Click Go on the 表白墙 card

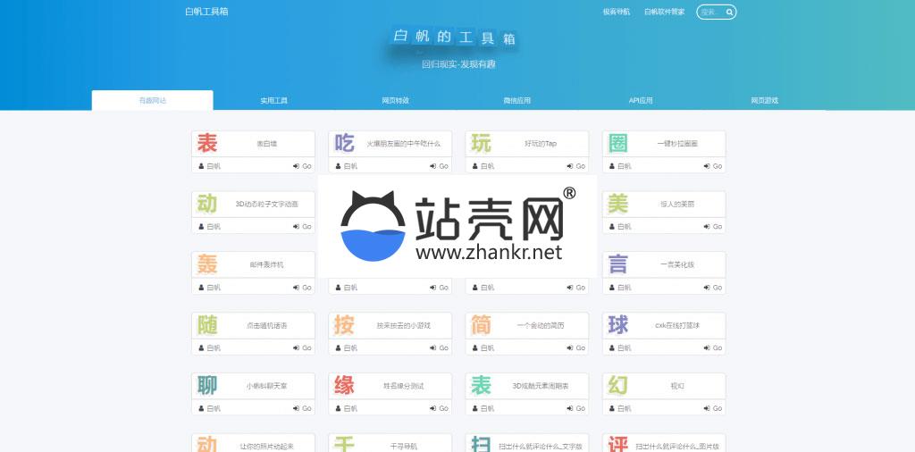coord(302,166)
